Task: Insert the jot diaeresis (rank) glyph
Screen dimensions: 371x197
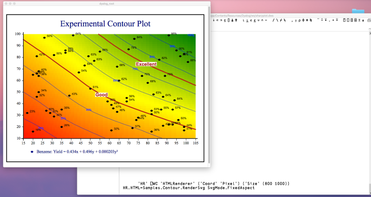Action: click(337, 20)
